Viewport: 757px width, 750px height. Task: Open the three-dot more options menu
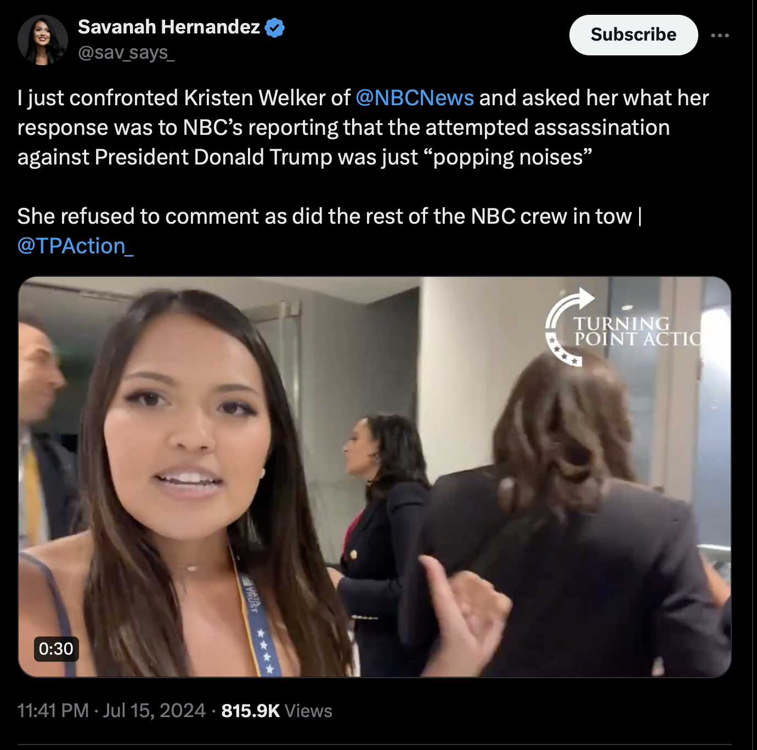tap(720, 35)
